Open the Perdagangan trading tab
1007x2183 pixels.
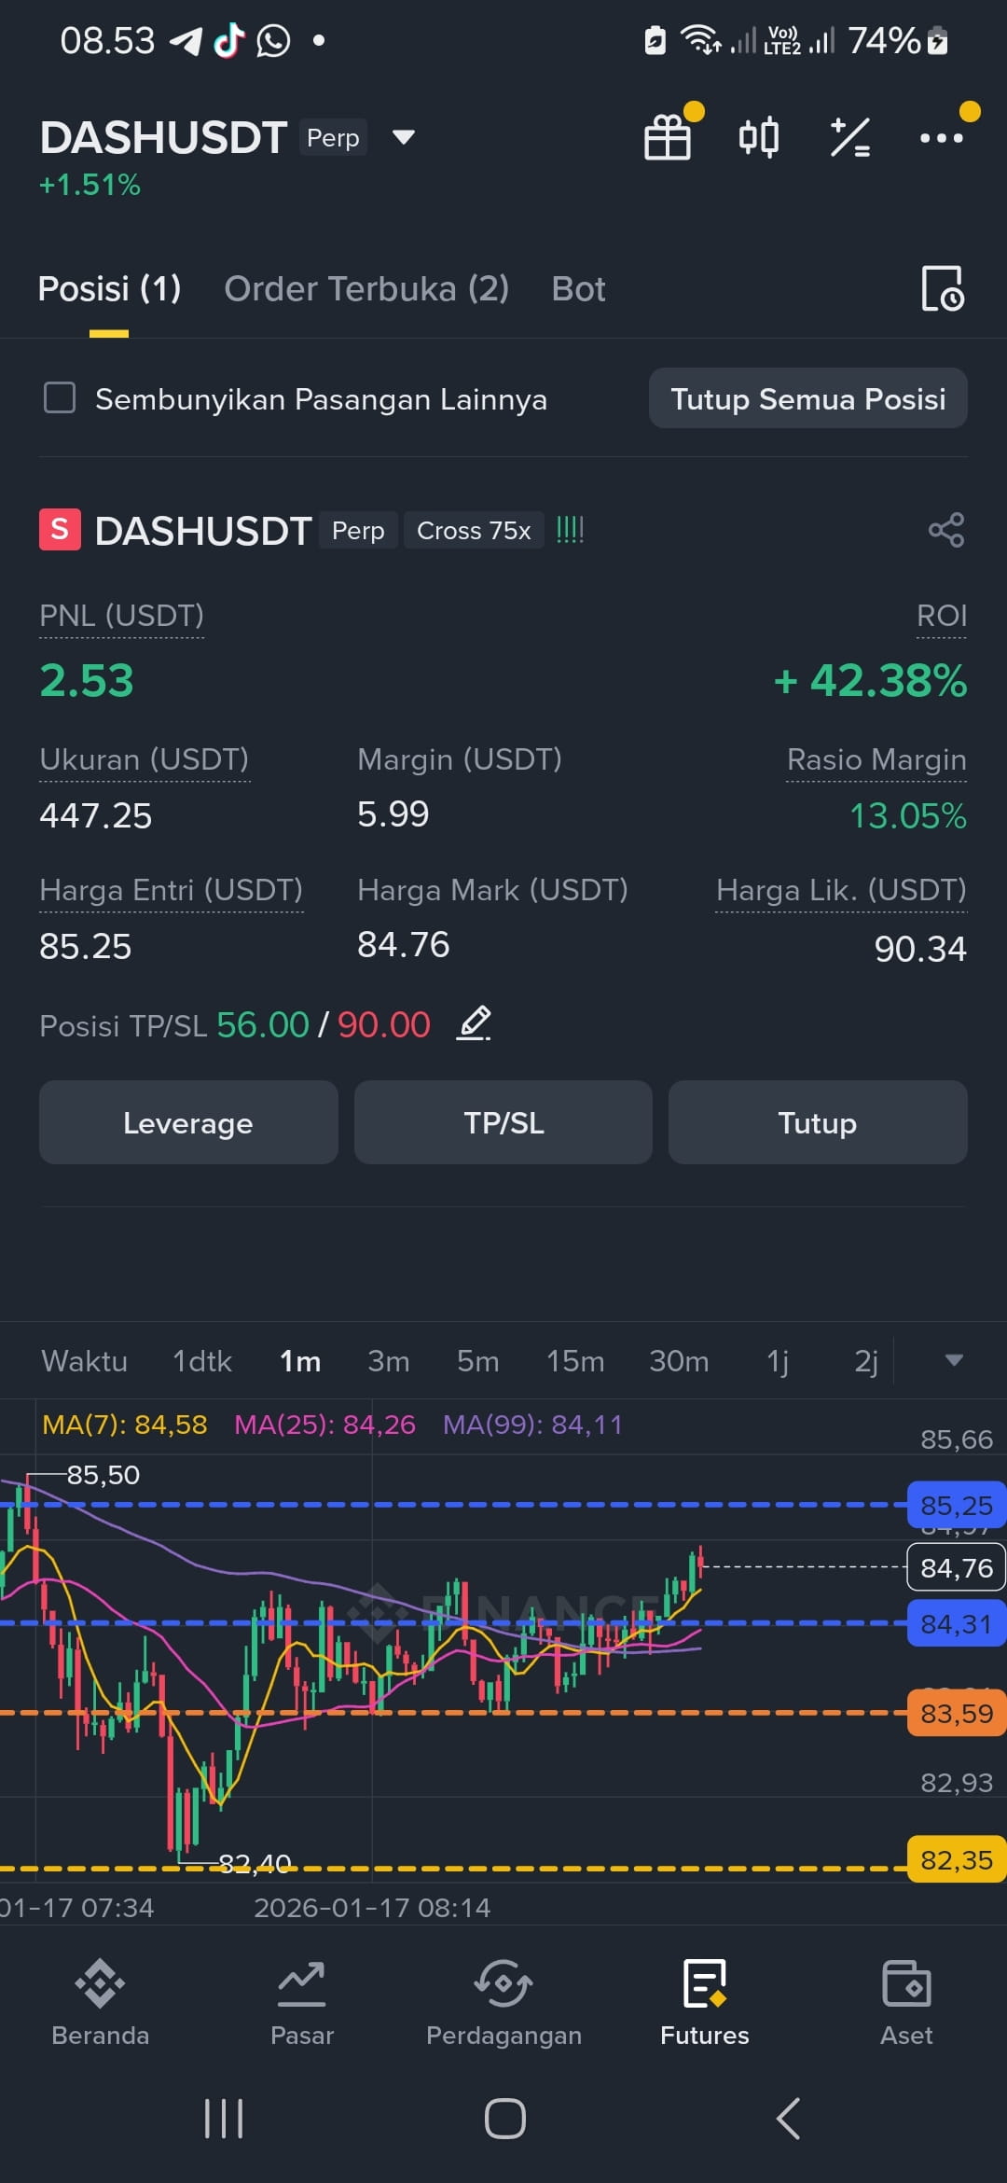(x=504, y=2003)
